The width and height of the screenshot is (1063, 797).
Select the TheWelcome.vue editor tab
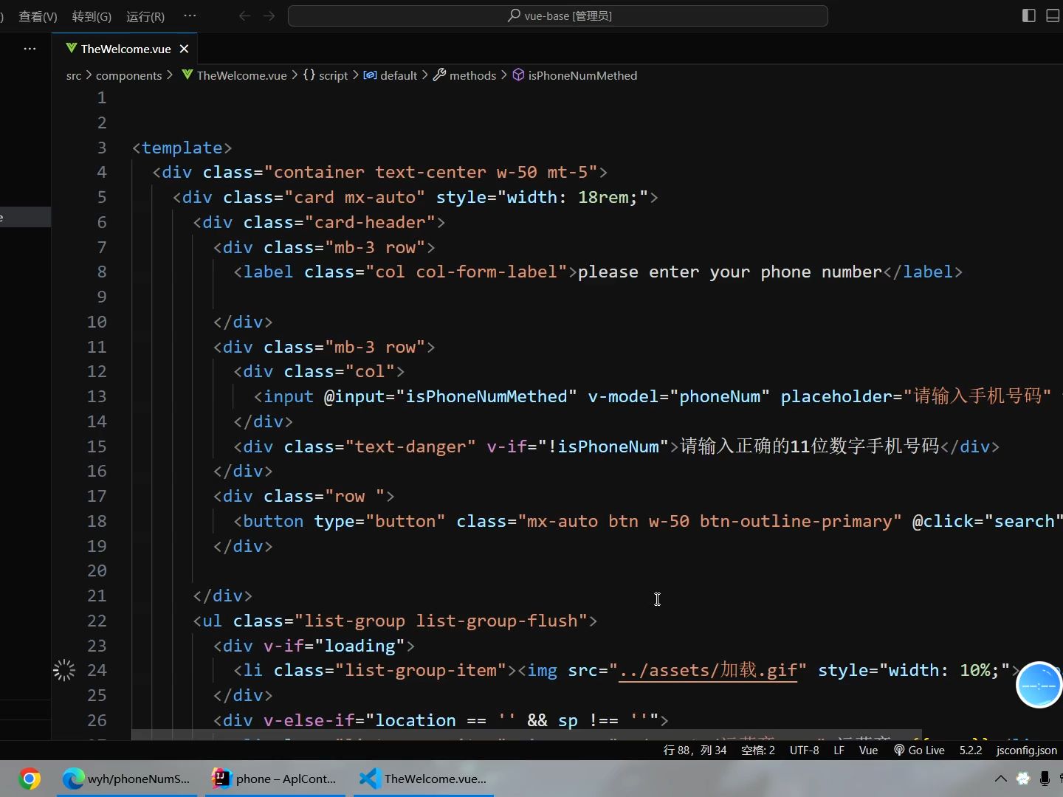pyautogui.click(x=125, y=49)
